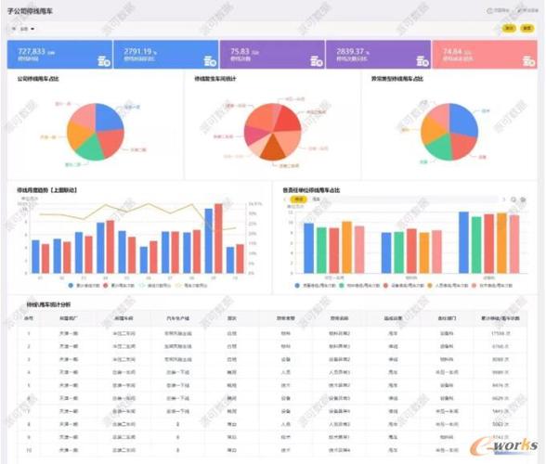The height and width of the screenshot is (464, 546).
Task: Select the 75.83 value on purple card
Action: pos(240,52)
